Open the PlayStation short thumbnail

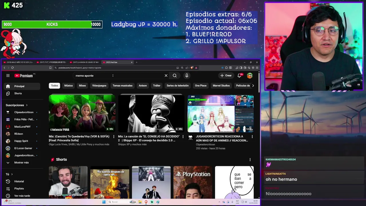tap(193, 182)
